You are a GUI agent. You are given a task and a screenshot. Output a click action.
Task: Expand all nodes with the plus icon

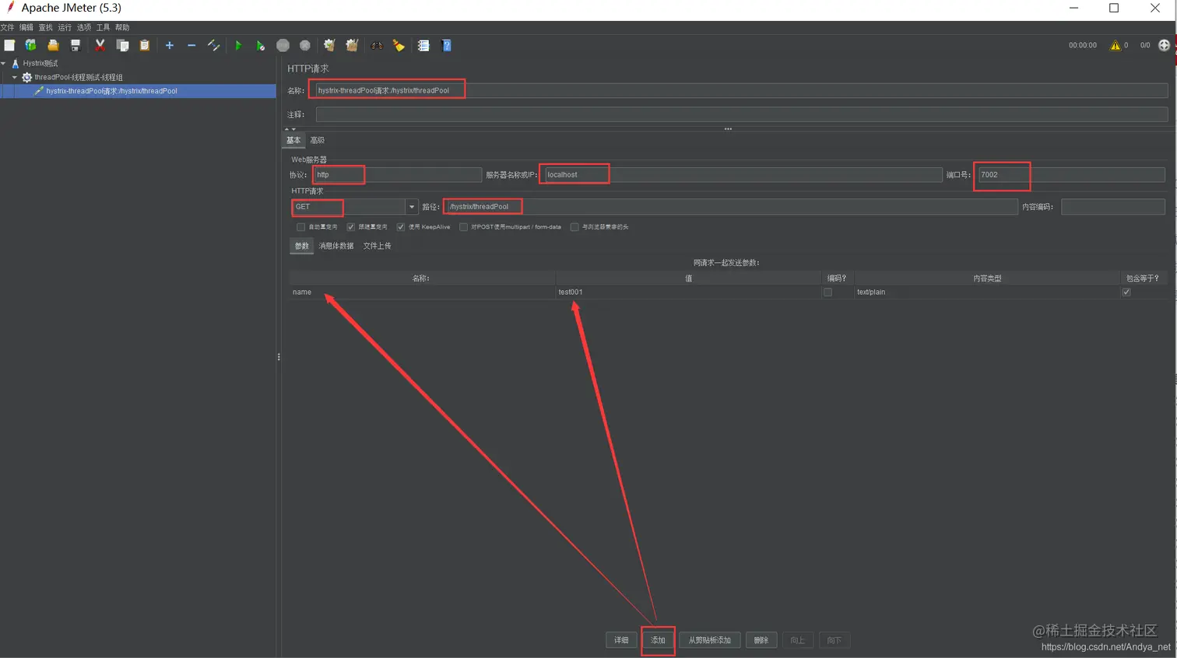[169, 45]
